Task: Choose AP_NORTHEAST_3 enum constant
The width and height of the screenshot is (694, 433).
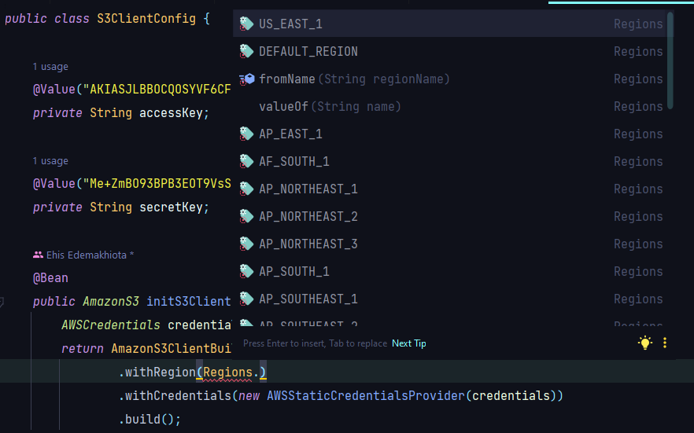Action: point(450,244)
